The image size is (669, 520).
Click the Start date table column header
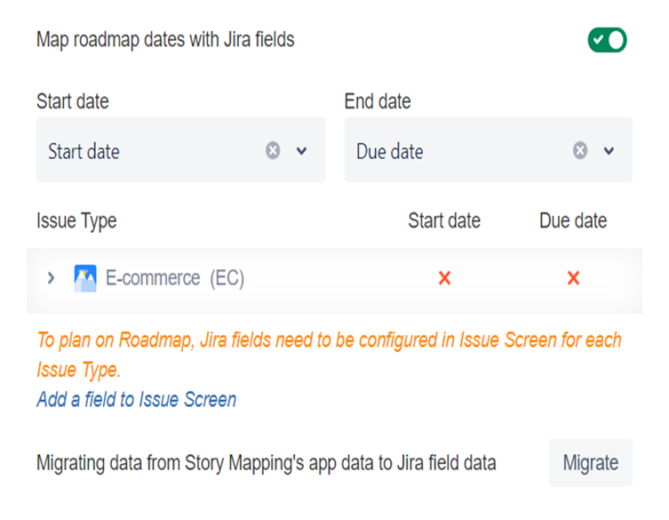pyautogui.click(x=444, y=220)
